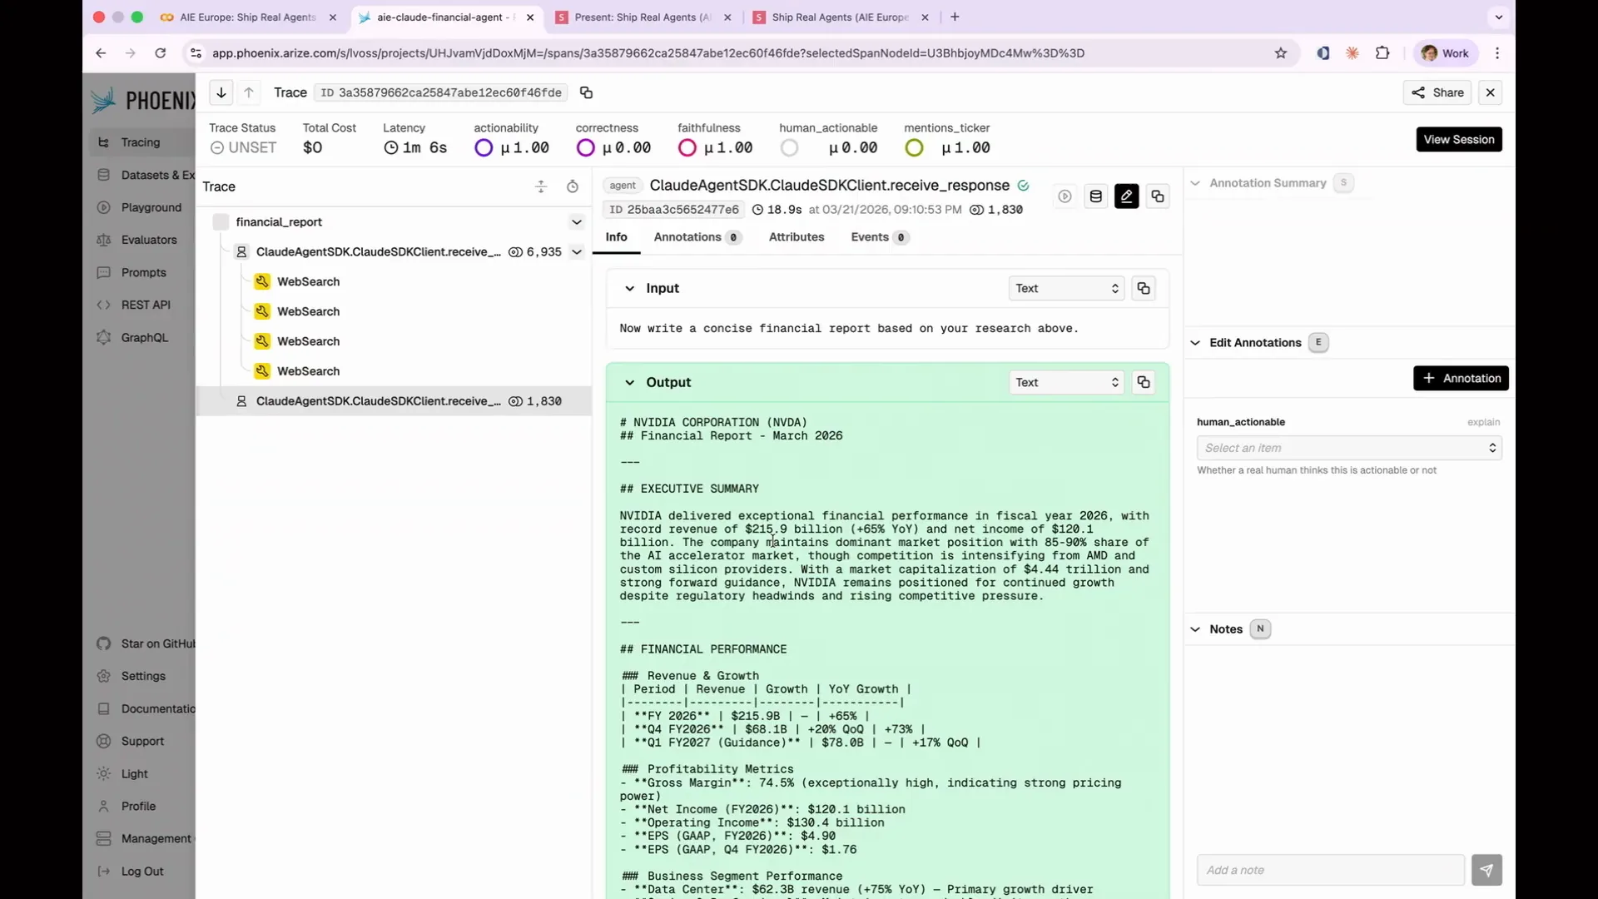Click the browser address bar URL

(x=648, y=53)
